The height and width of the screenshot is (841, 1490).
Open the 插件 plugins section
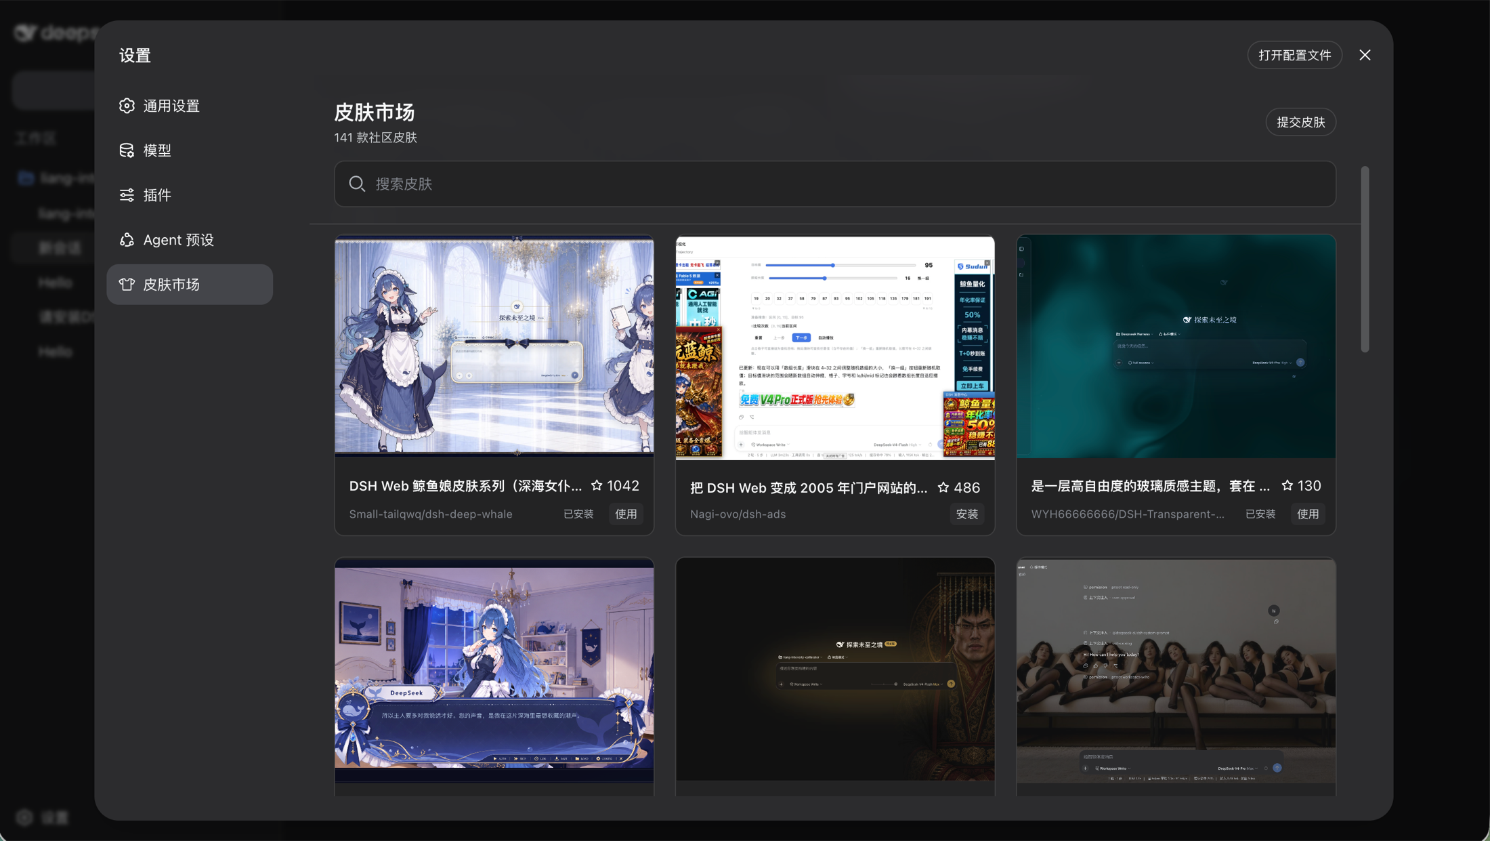[x=190, y=195]
